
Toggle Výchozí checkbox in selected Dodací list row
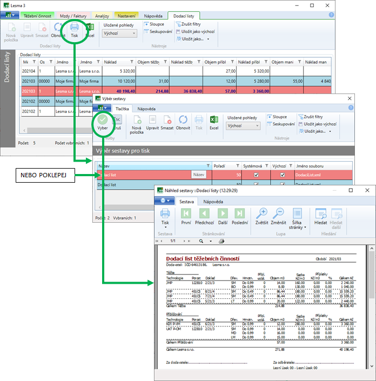pos(281,175)
